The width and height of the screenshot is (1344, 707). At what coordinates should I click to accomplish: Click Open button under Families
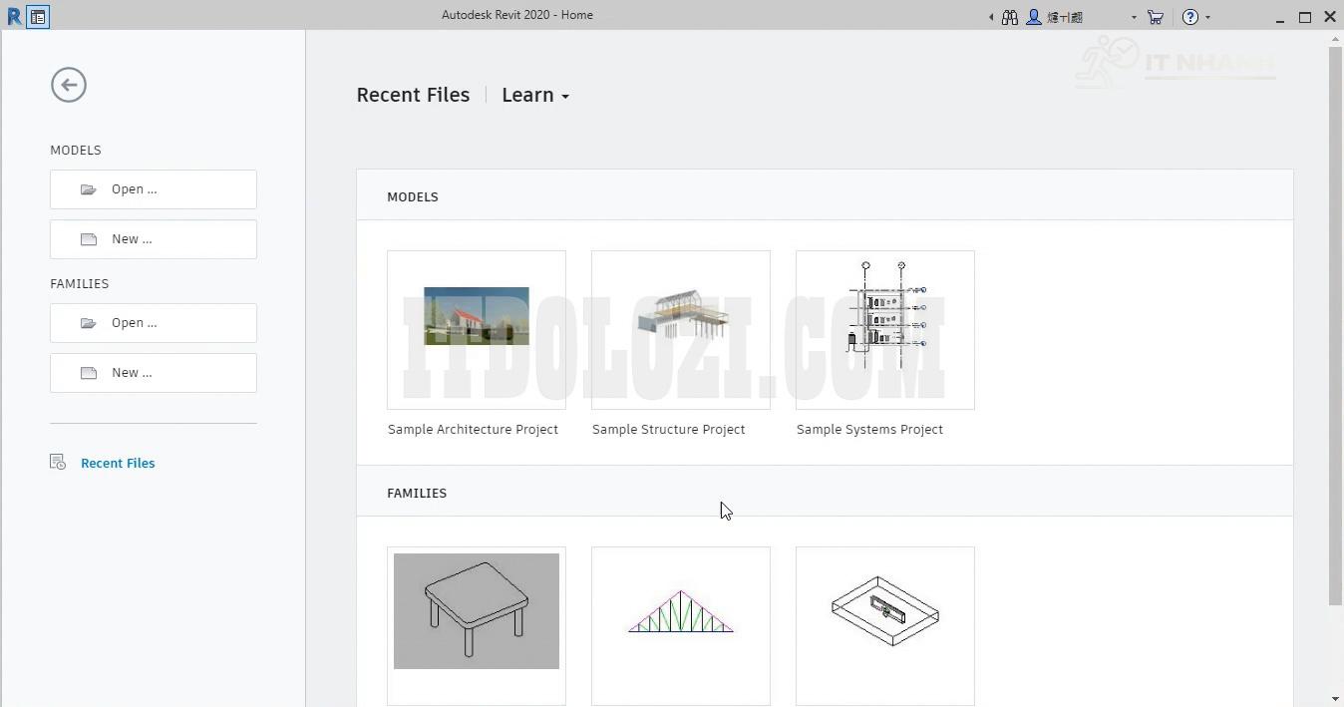pyautogui.click(x=154, y=323)
